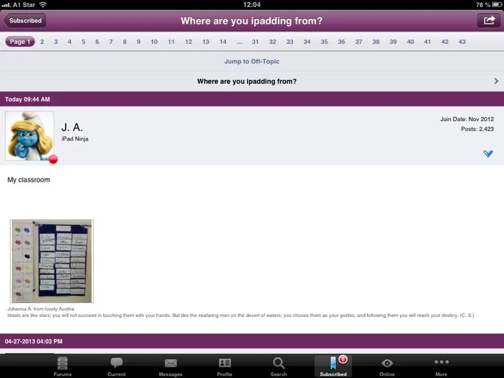Open the Search magnifier icon

pos(278,364)
